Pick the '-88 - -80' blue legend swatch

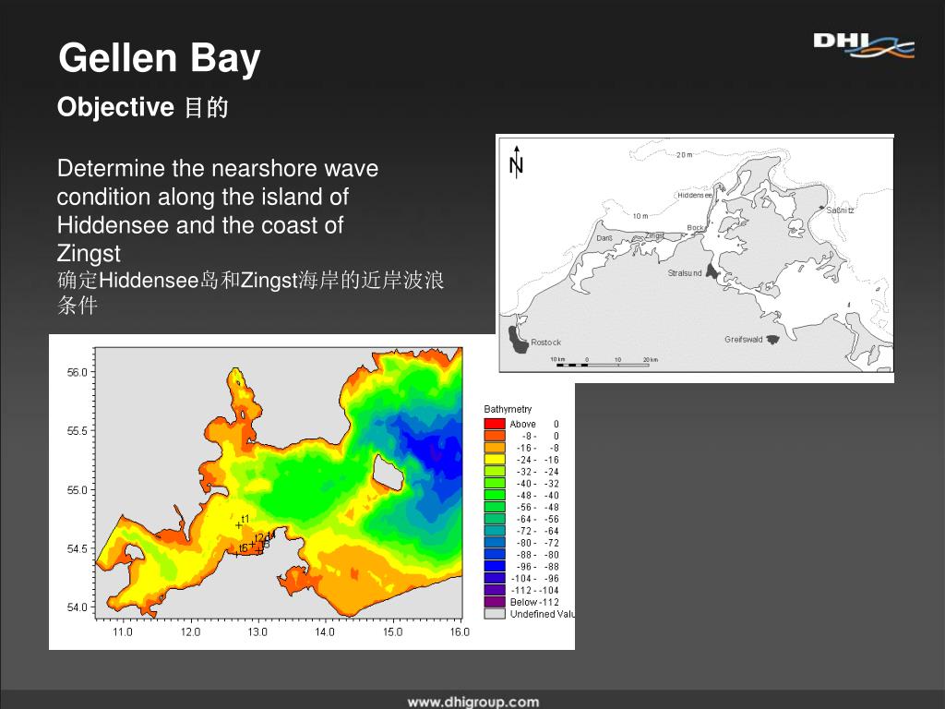coord(495,555)
